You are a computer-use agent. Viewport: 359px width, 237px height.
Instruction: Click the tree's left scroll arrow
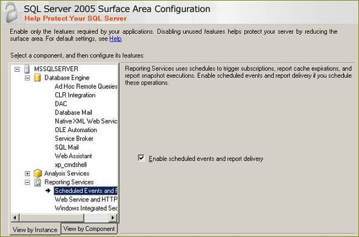click(x=15, y=218)
